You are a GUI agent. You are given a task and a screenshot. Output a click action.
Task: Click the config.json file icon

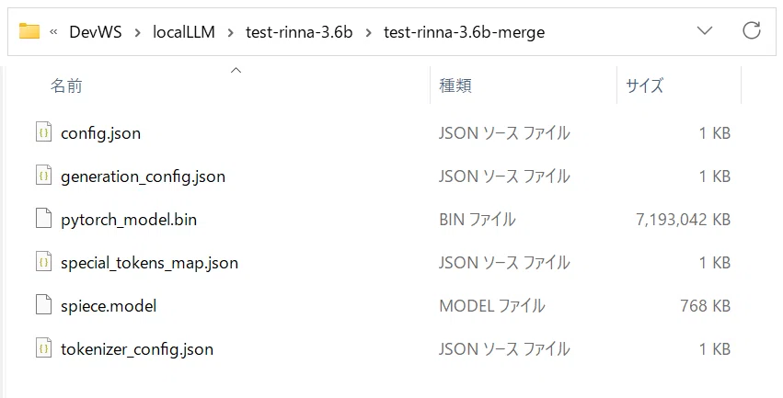[x=43, y=132]
